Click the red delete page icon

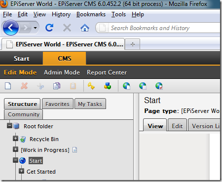pyautogui.click(x=24, y=86)
